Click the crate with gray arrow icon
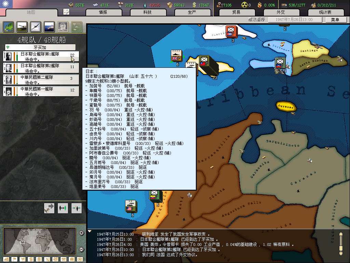Screen dimensions: 350x263 pyautogui.click(x=49, y=208)
